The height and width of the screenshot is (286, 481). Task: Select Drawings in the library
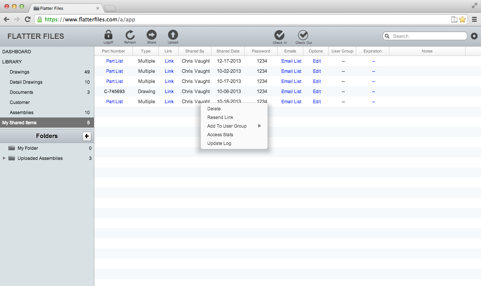tap(47, 72)
